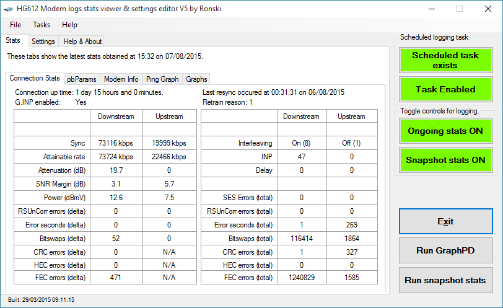Toggle Snapshot stats ON button
This screenshot has height=308, width=503.
click(x=445, y=160)
